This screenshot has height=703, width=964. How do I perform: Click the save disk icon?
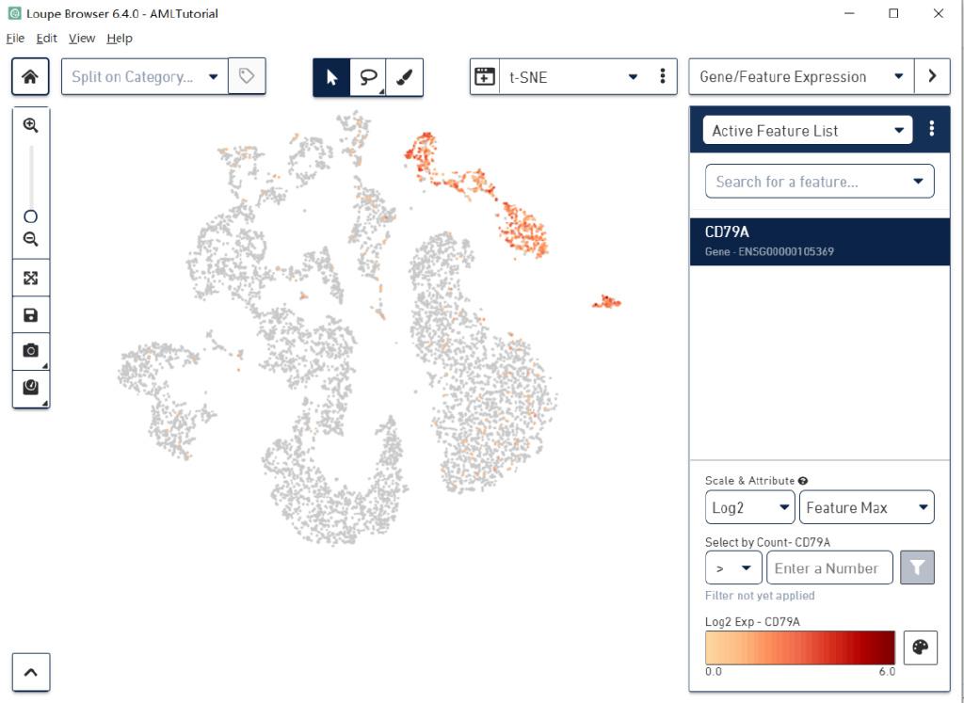(x=31, y=315)
